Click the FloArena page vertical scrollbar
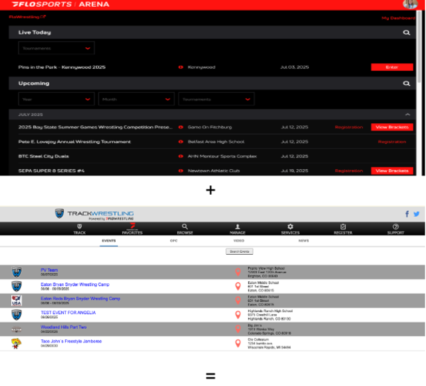Viewport: 426px width, 386px height. pos(419,46)
